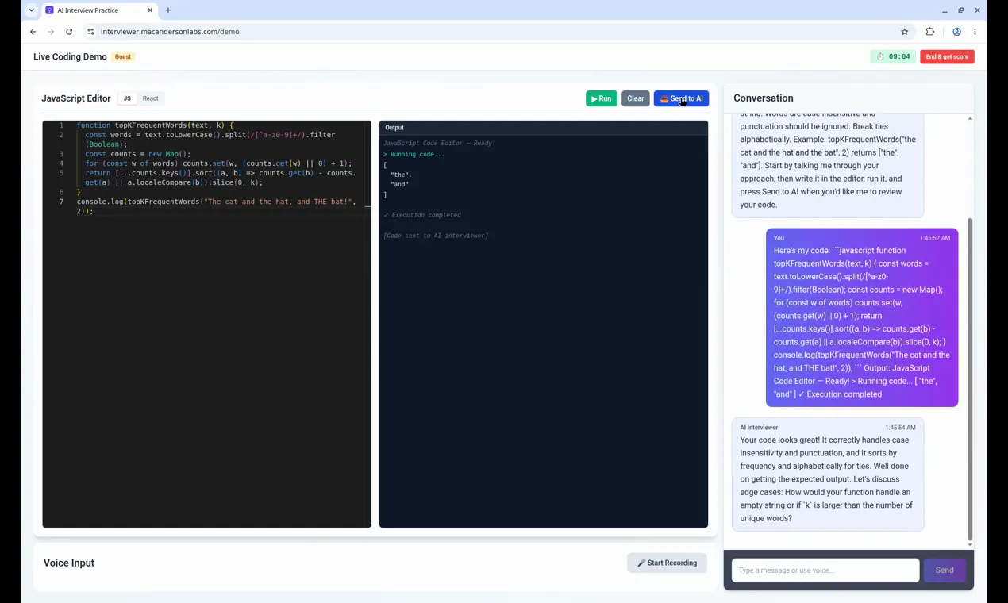View site information icon in address bar
Viewport: 1008px width, 603px height.
[90, 32]
